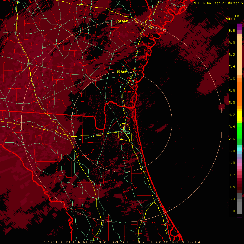Click the 1.8 legend value

(232, 151)
